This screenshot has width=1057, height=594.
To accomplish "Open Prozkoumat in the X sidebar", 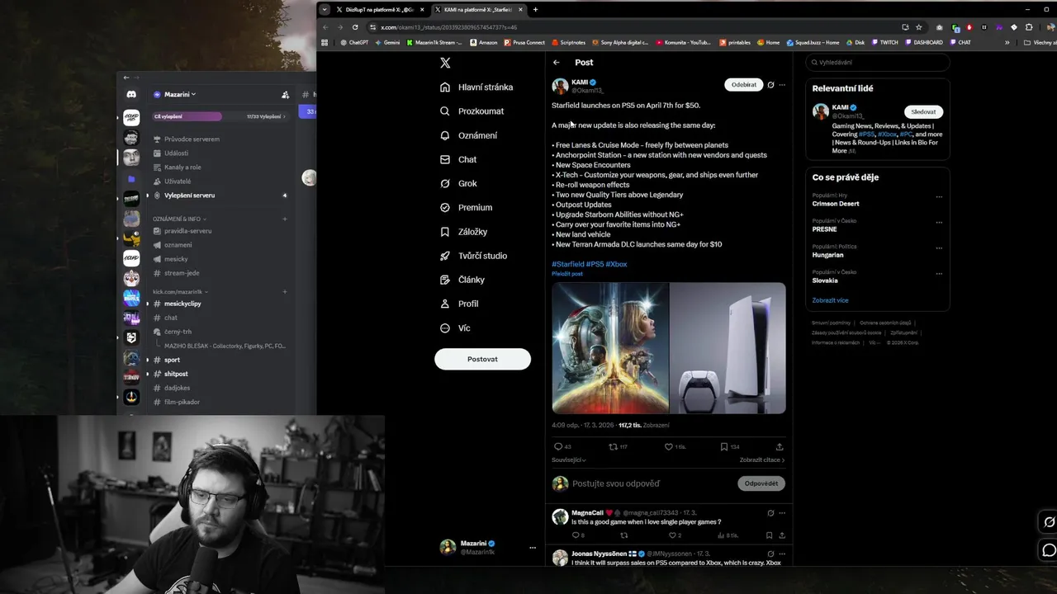I will pyautogui.click(x=472, y=111).
